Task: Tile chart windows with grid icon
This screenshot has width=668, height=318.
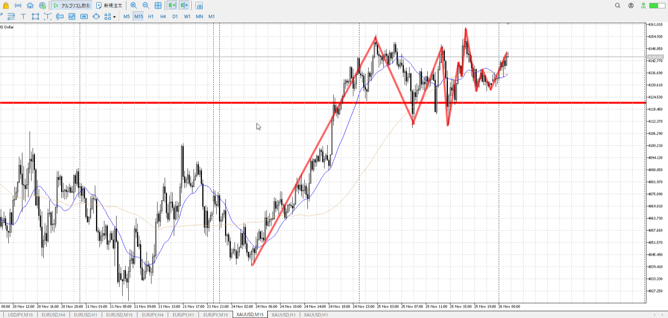Action: [158, 6]
